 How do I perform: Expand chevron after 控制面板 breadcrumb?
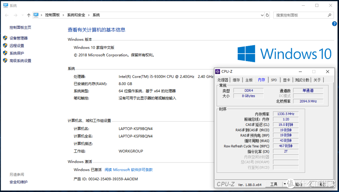(x=63, y=15)
